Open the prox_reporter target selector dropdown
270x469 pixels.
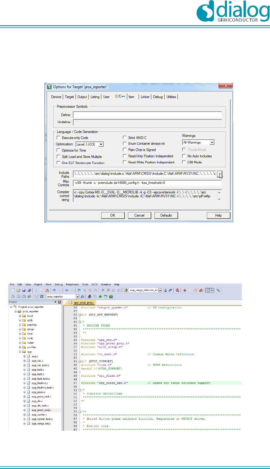(77, 297)
